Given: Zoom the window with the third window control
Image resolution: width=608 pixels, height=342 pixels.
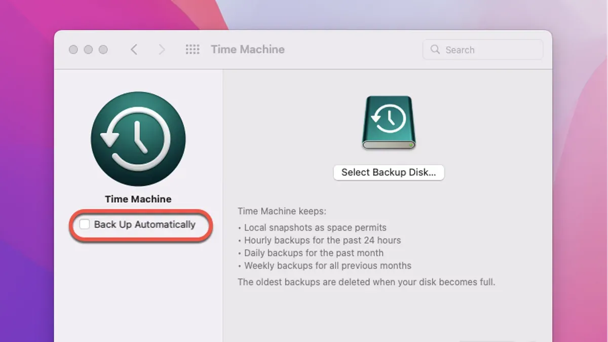Looking at the screenshot, I should tap(103, 50).
